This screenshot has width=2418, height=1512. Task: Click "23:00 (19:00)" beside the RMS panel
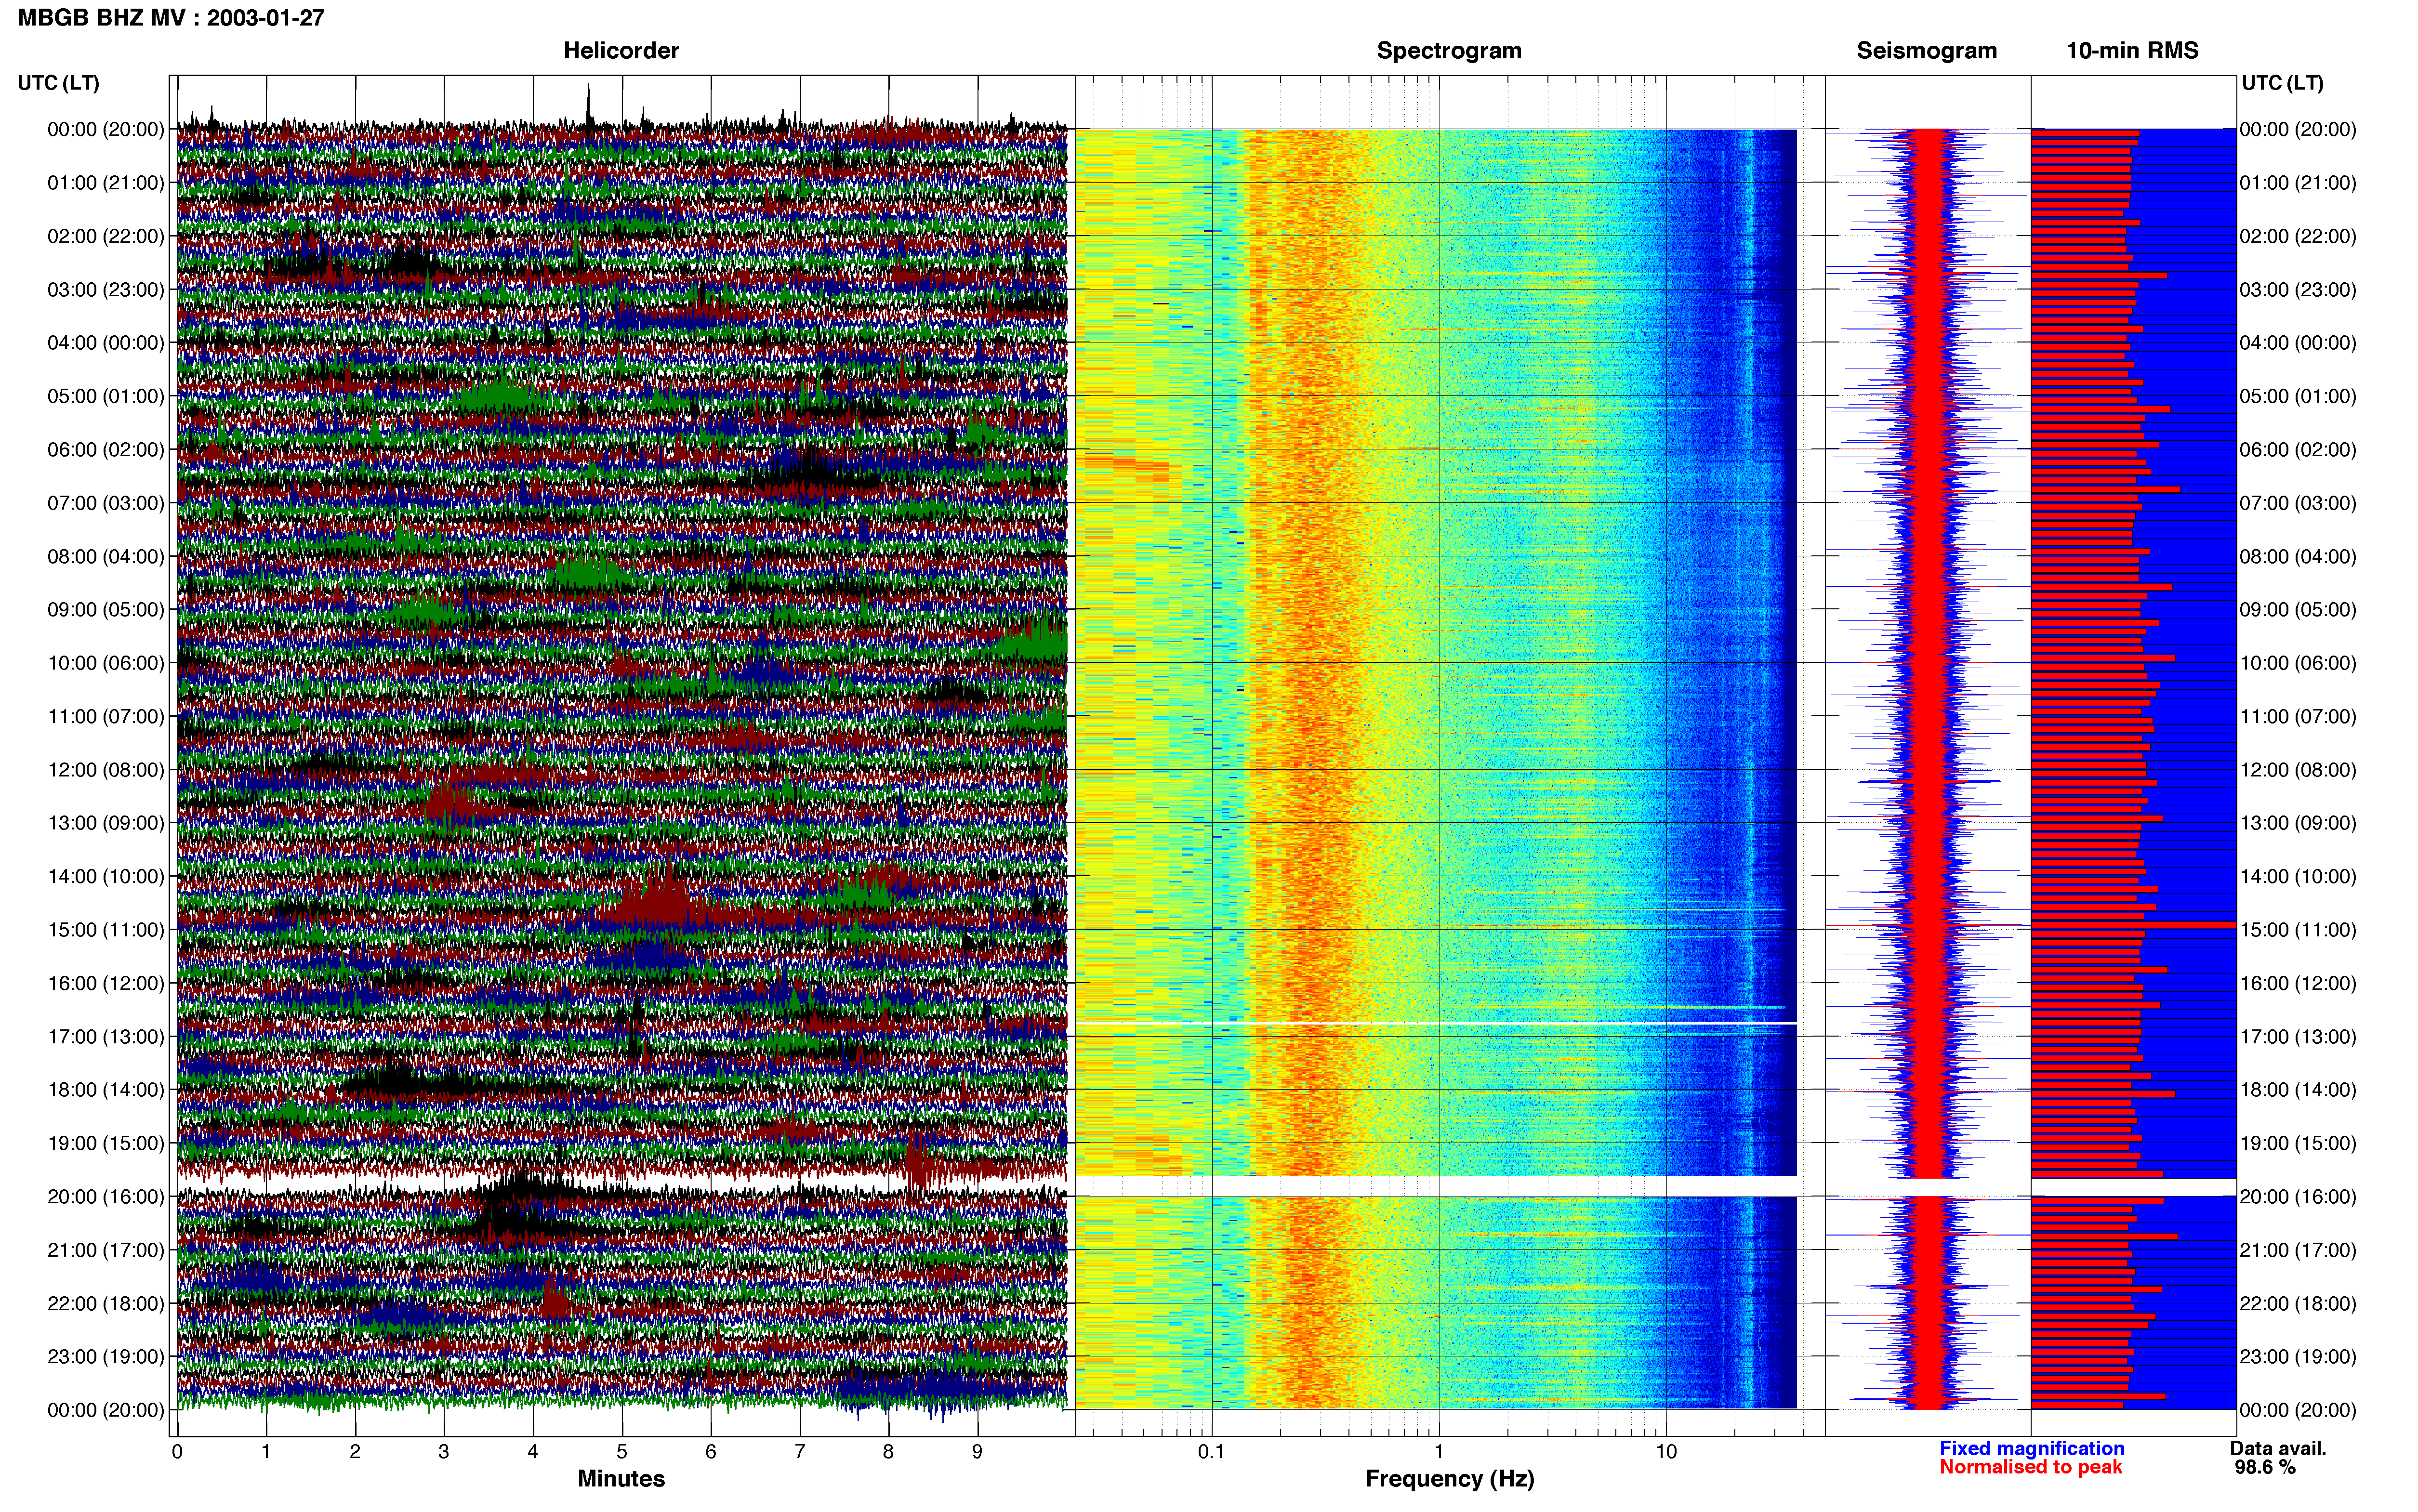pos(2298,1356)
